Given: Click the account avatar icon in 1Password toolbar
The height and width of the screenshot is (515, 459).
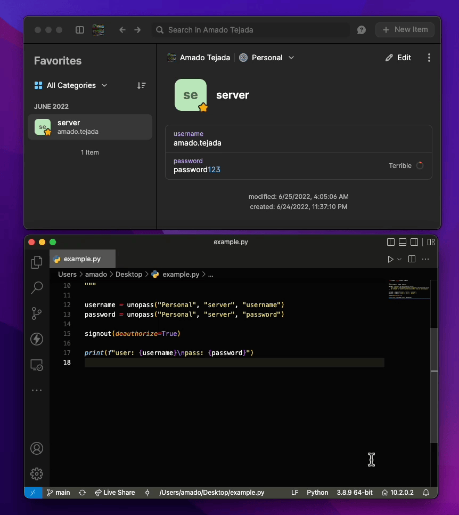Looking at the screenshot, I should pos(98,30).
